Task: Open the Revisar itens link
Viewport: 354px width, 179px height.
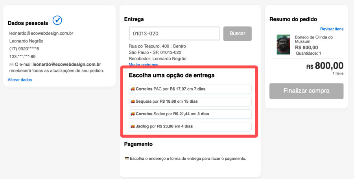Action: tap(332, 29)
